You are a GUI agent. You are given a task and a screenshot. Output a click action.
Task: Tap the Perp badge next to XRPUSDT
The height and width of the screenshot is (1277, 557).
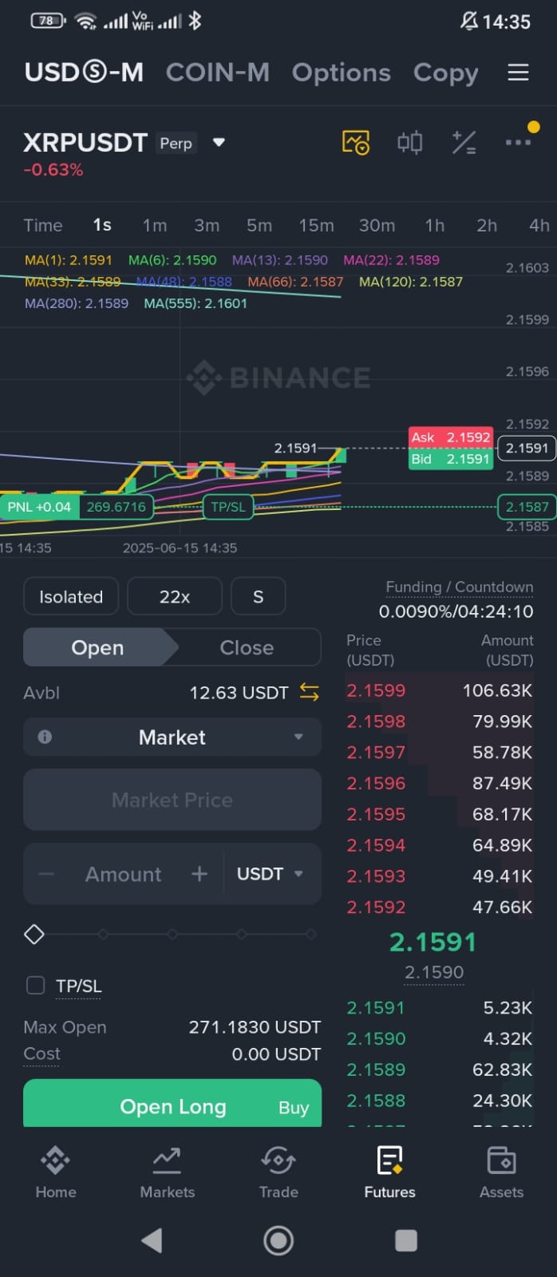pyautogui.click(x=176, y=143)
